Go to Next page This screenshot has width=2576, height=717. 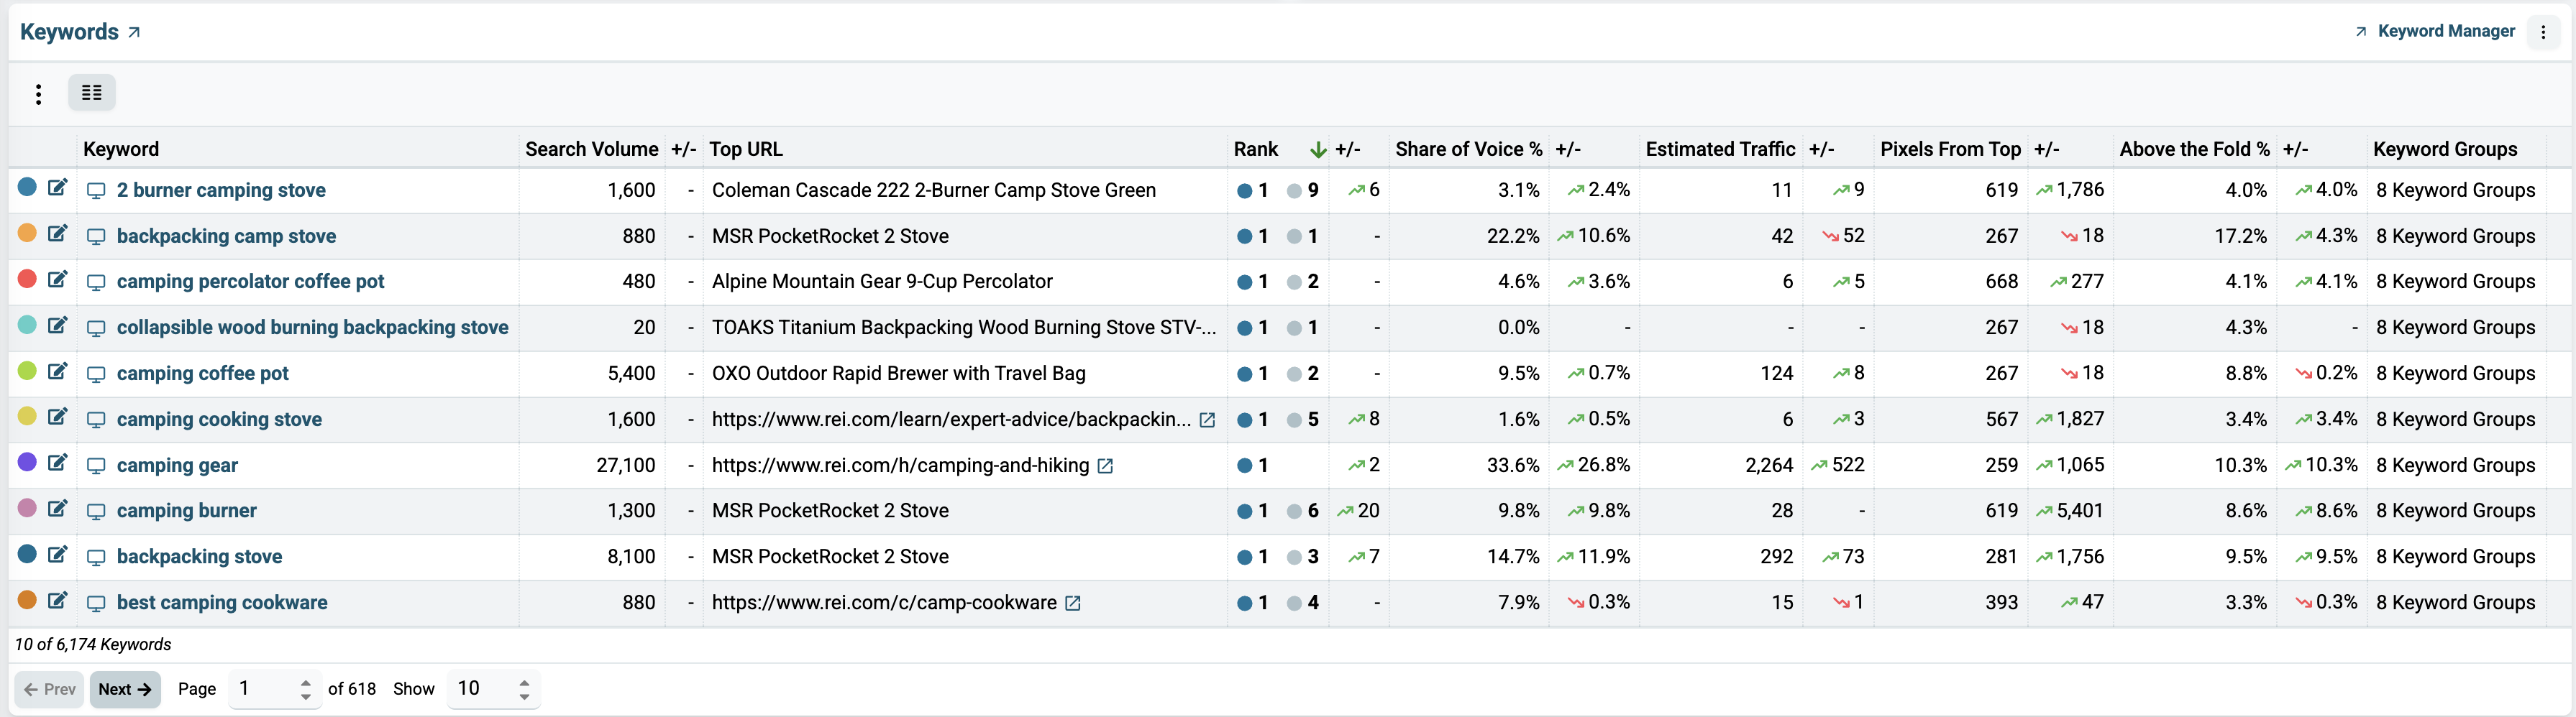coord(125,689)
